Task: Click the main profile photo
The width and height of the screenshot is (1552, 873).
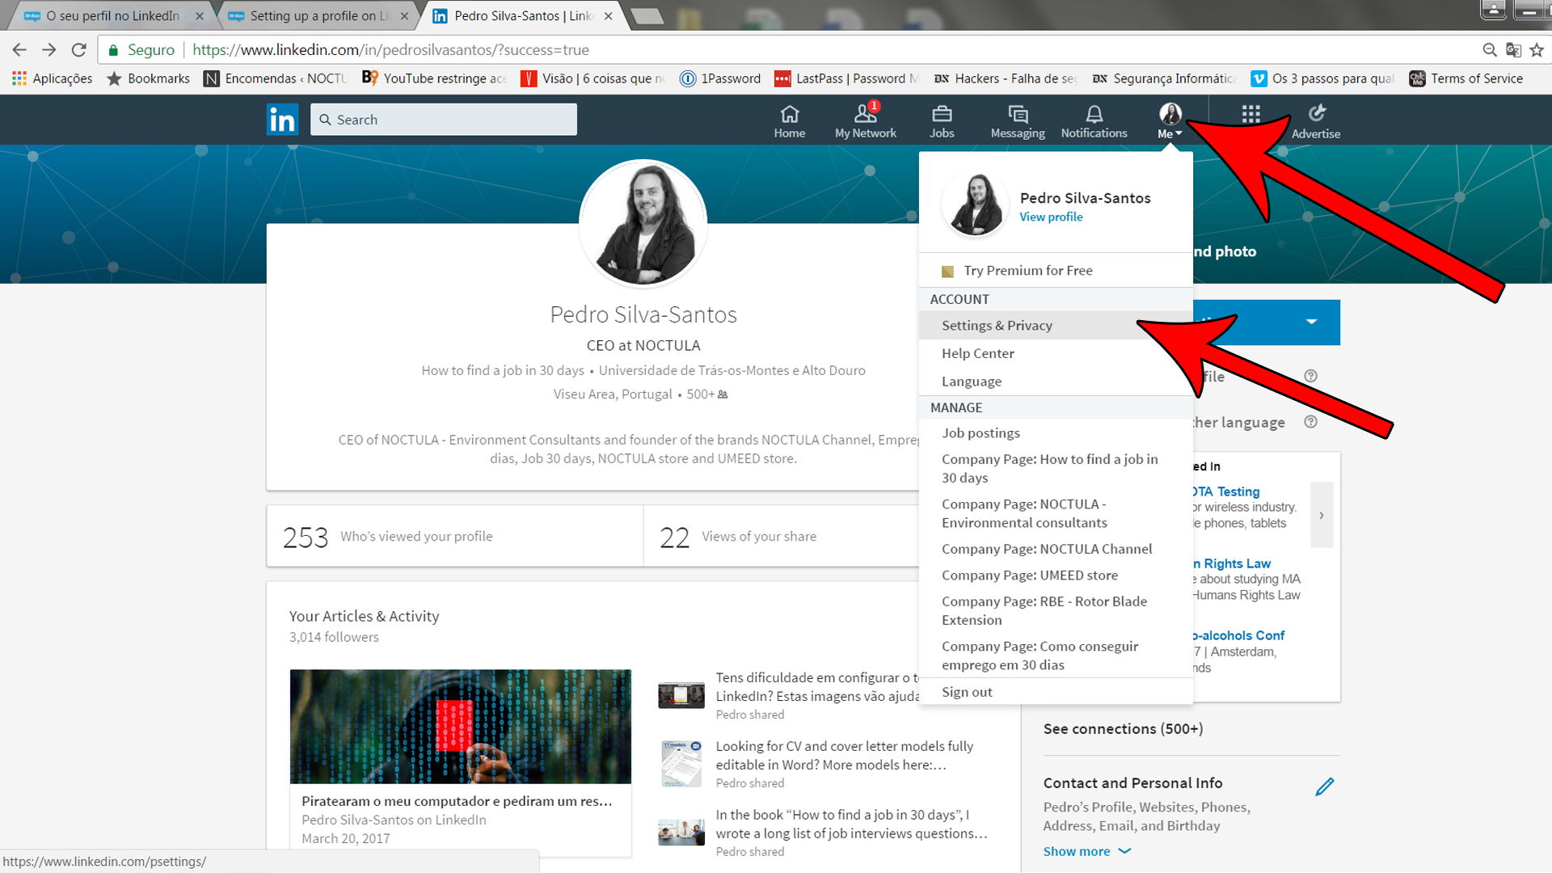Action: pyautogui.click(x=643, y=224)
